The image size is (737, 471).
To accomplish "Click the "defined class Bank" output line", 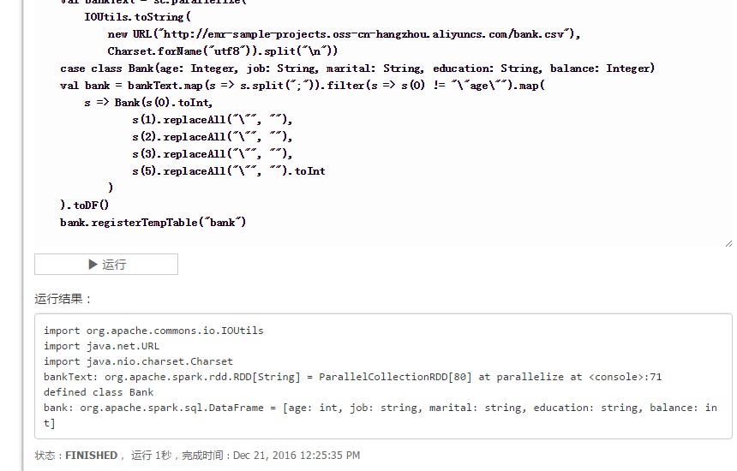I will point(99,392).
